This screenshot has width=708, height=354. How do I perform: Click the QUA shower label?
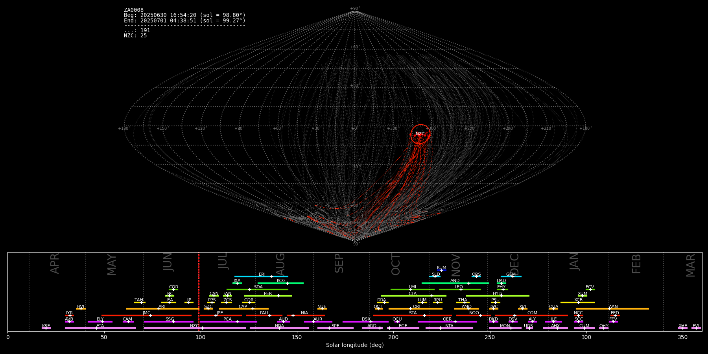(553, 306)
